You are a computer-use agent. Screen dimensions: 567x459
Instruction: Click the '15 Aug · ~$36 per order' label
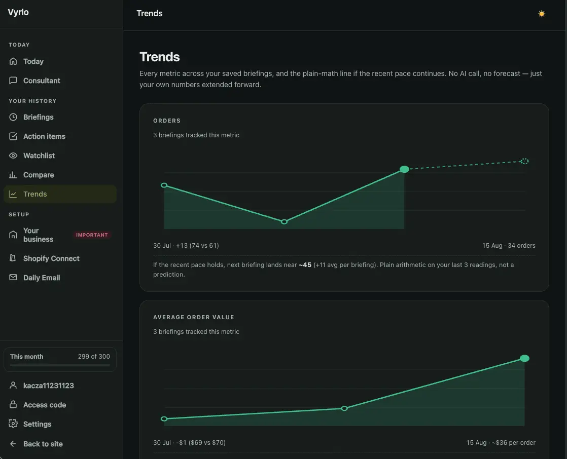(x=501, y=442)
